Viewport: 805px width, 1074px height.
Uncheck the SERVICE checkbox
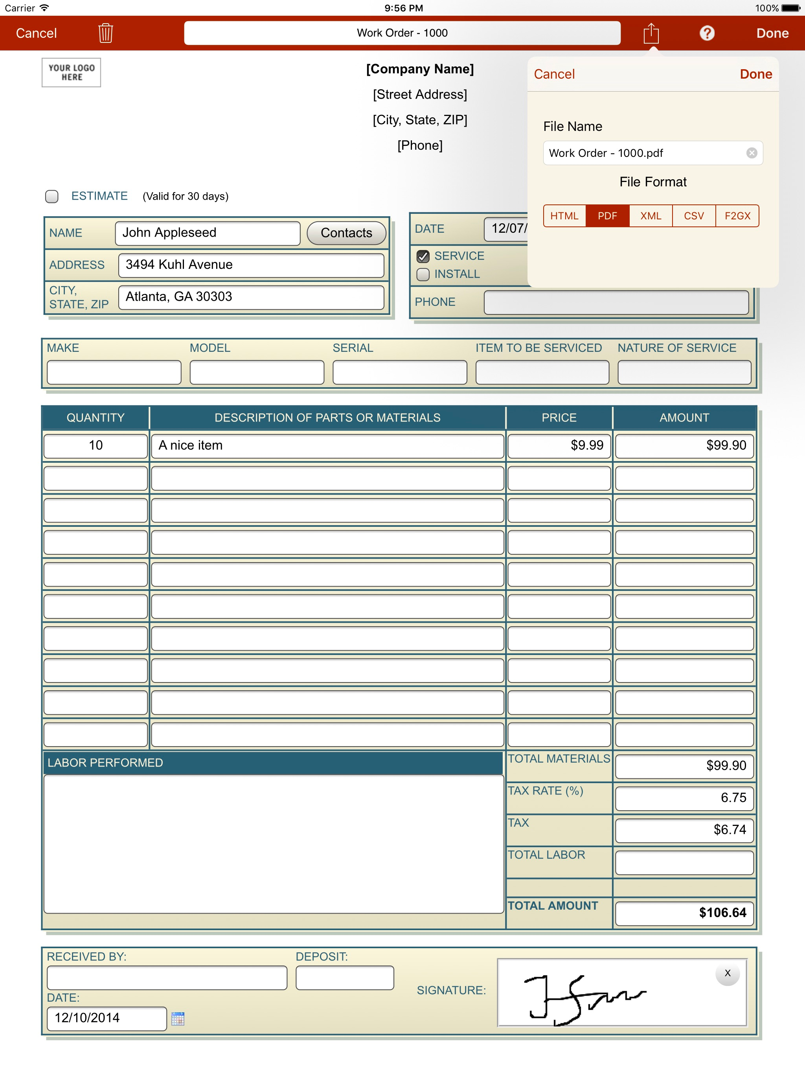point(423,256)
